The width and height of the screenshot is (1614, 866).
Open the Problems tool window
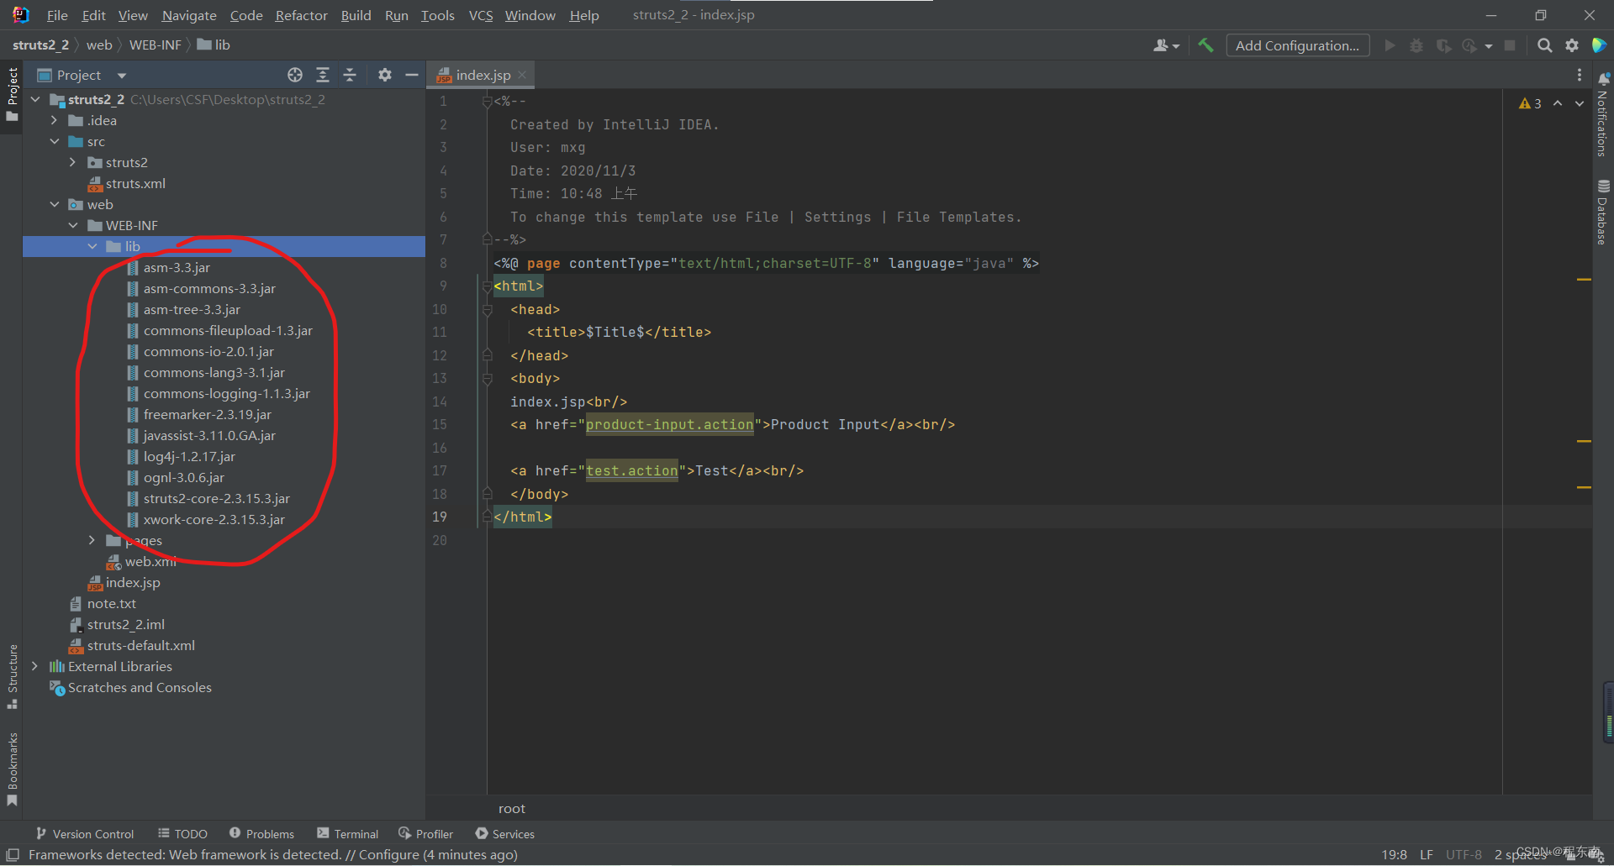pos(261,833)
